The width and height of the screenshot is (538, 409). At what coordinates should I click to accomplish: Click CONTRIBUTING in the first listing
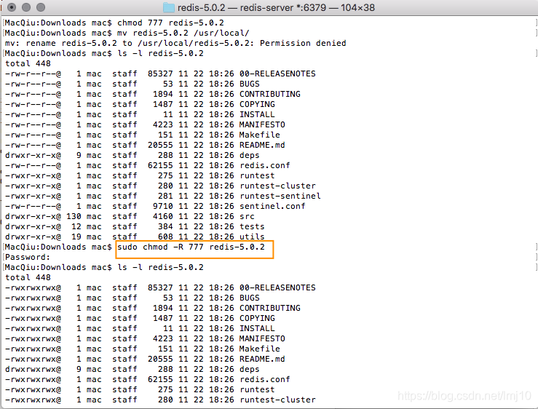point(270,95)
